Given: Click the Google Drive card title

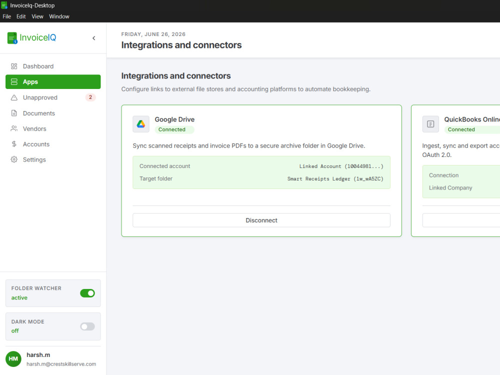Looking at the screenshot, I should click(174, 119).
